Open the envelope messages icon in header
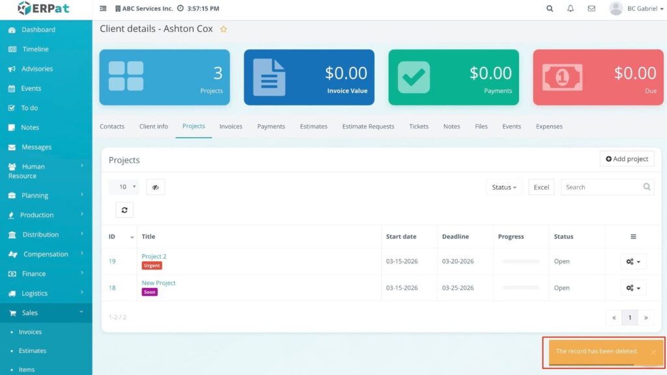This screenshot has width=667, height=375. (591, 8)
